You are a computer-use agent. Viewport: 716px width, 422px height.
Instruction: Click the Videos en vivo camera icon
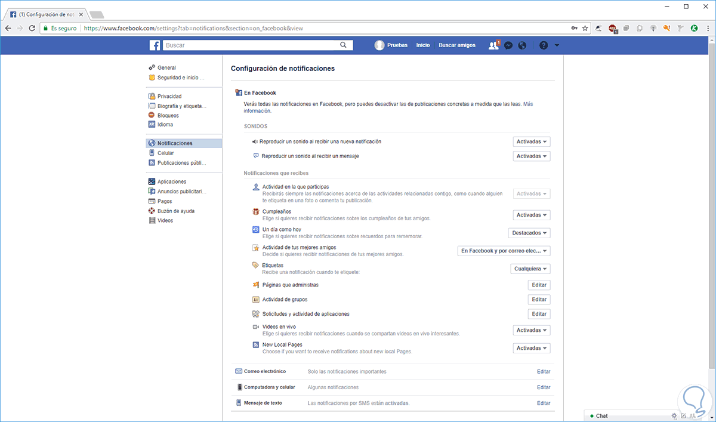256,327
